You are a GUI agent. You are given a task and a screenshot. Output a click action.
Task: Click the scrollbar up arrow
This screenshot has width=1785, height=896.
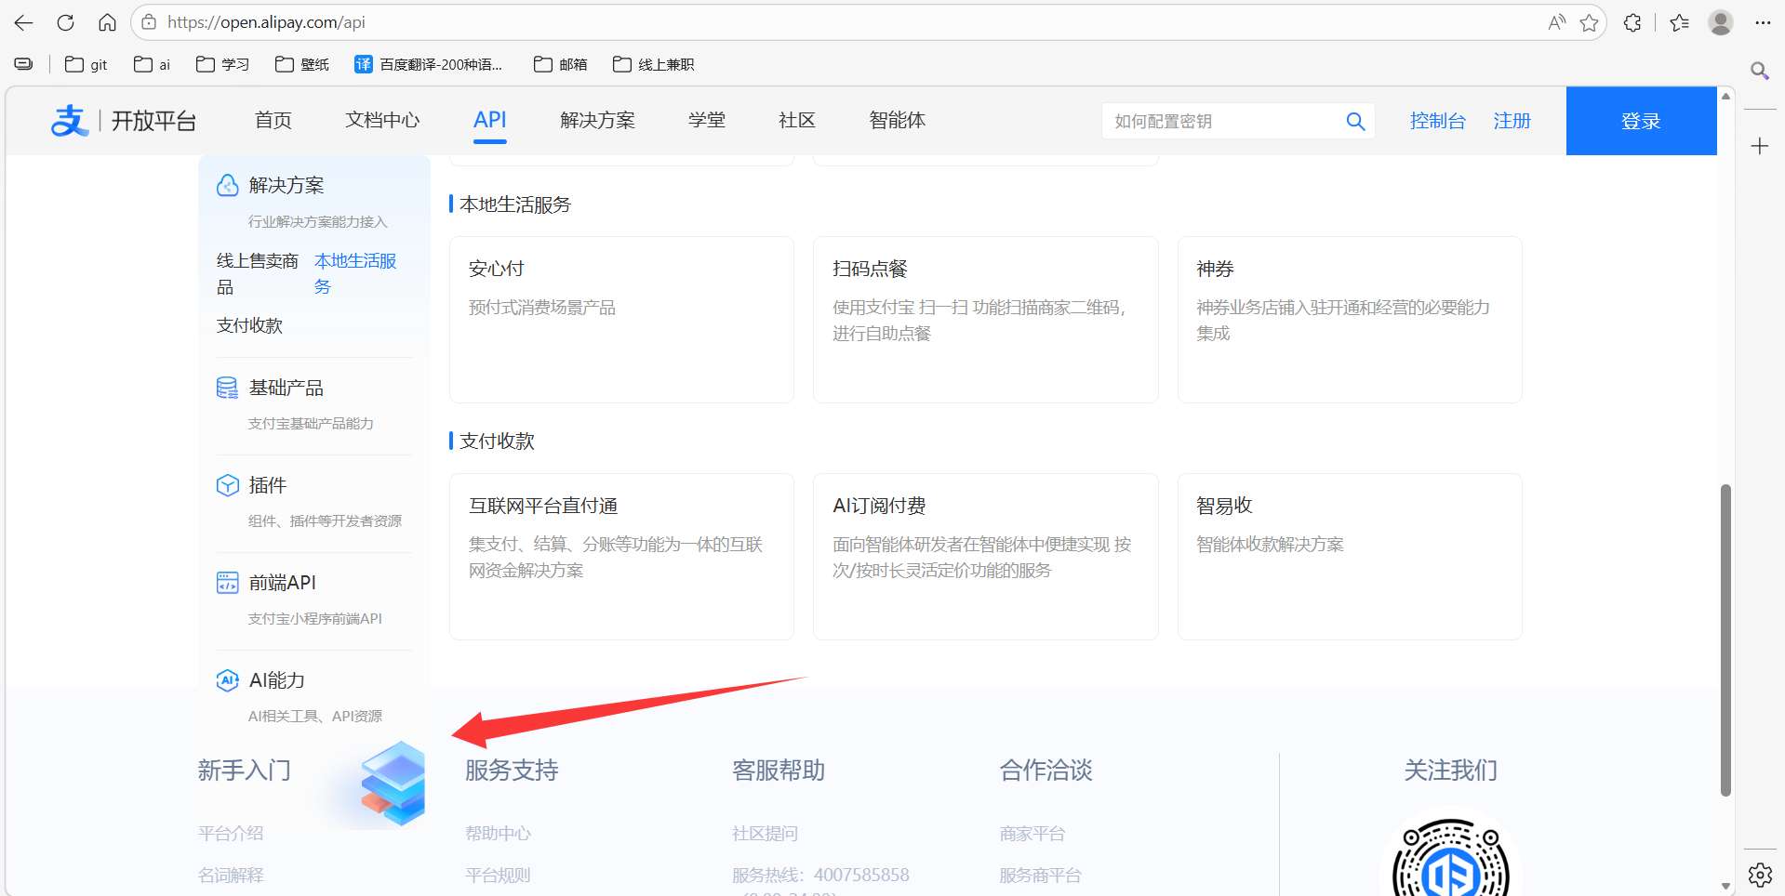point(1725,96)
